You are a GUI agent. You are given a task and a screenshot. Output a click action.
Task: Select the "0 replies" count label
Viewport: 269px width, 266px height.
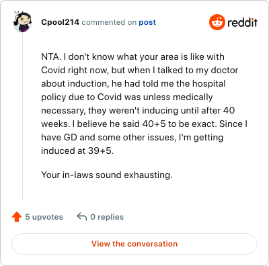point(107,217)
